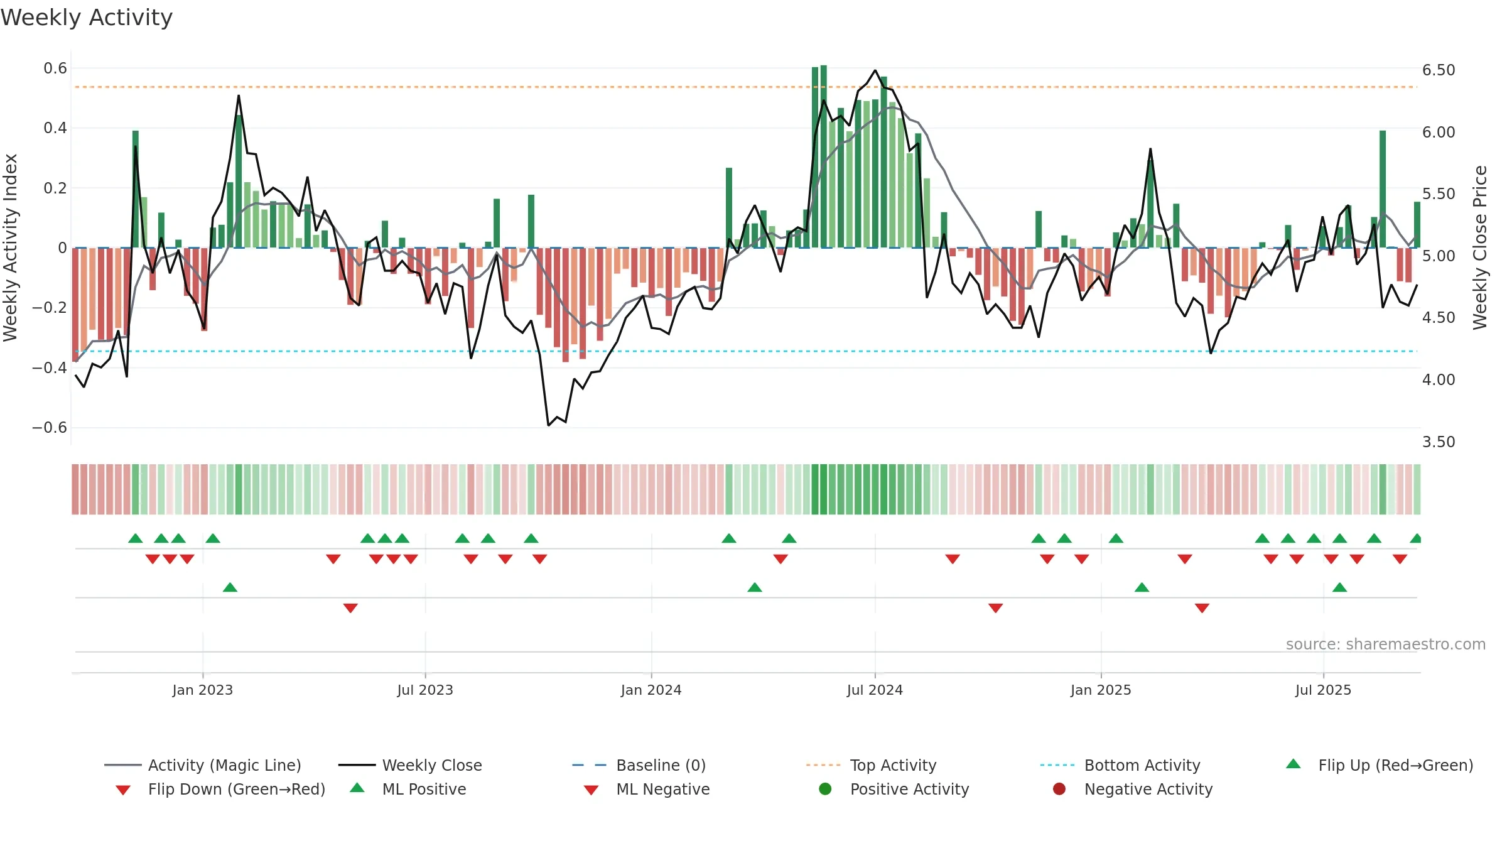The image size is (1507, 848).
Task: Click the −0.4 left axis tick label
Action: click(x=50, y=367)
